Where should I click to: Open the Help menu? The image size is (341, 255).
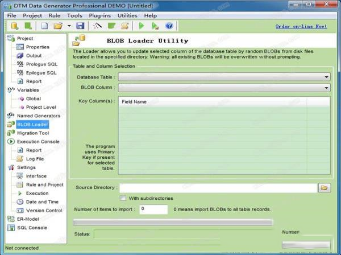pyautogui.click(x=151, y=16)
